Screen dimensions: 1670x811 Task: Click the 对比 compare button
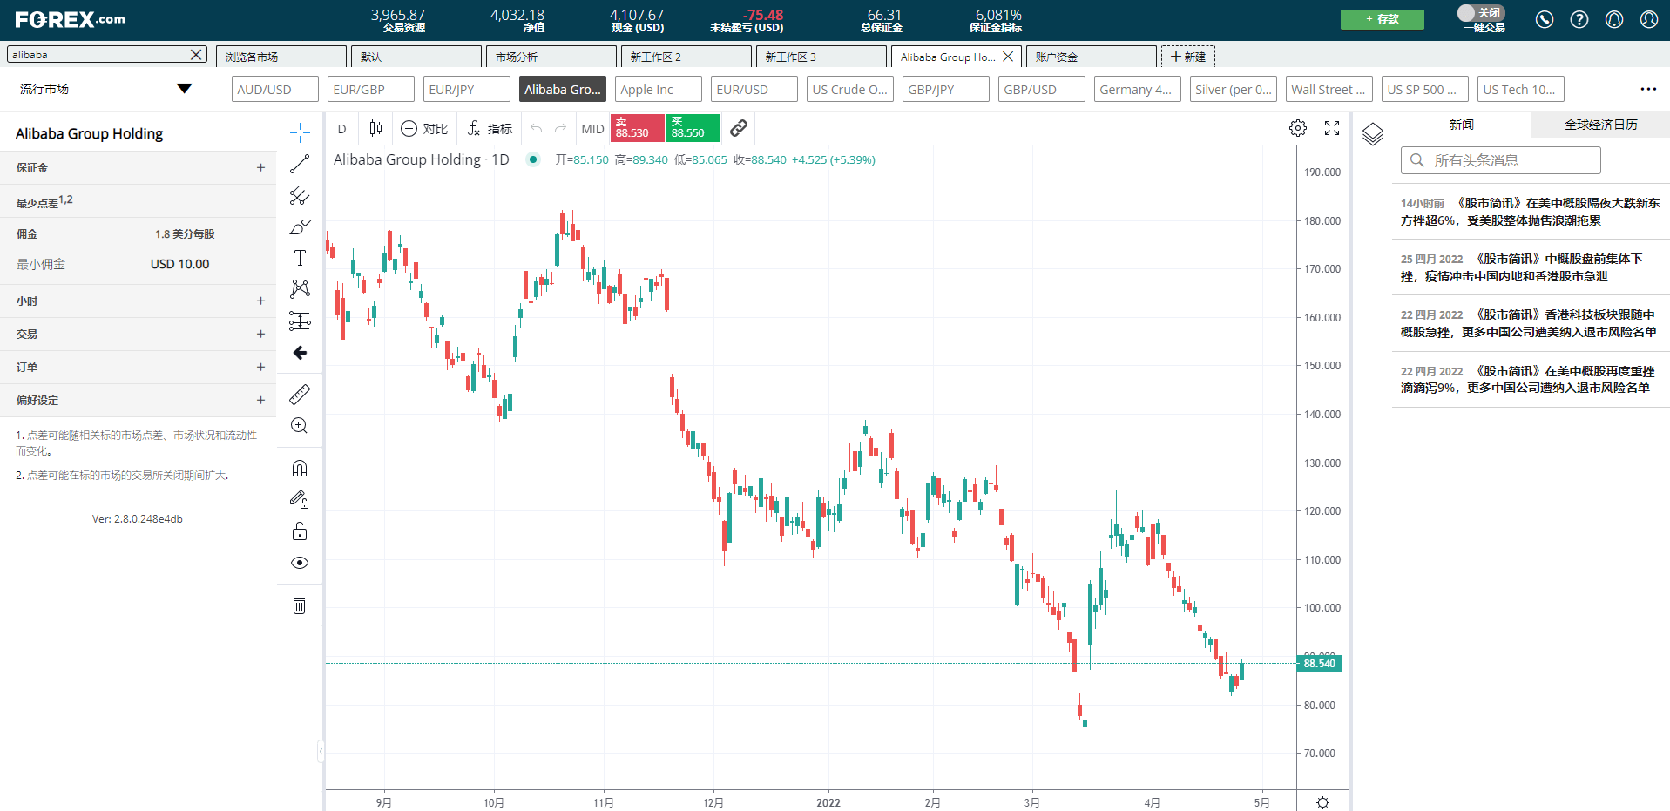pyautogui.click(x=424, y=129)
